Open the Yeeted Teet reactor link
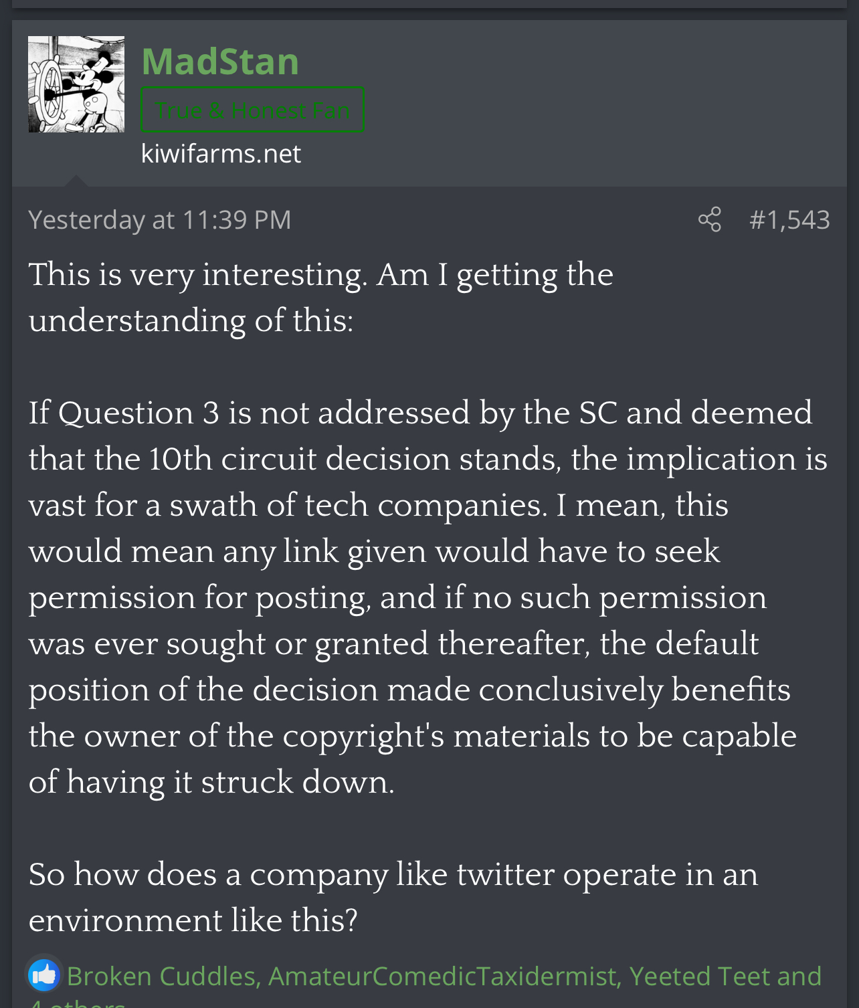This screenshot has width=859, height=1008. (698, 977)
